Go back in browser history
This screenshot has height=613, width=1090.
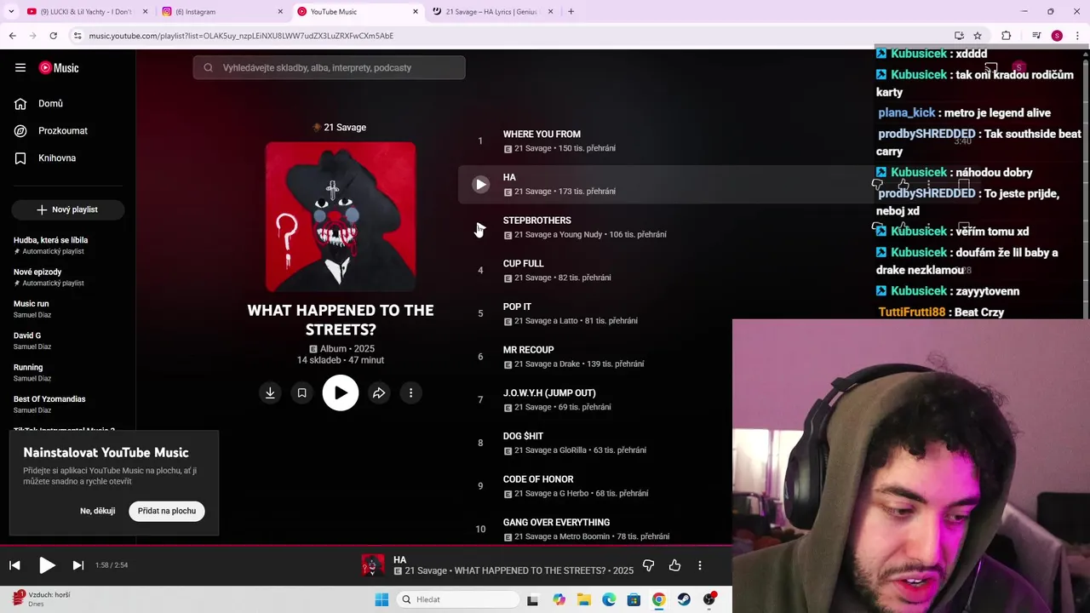point(12,36)
